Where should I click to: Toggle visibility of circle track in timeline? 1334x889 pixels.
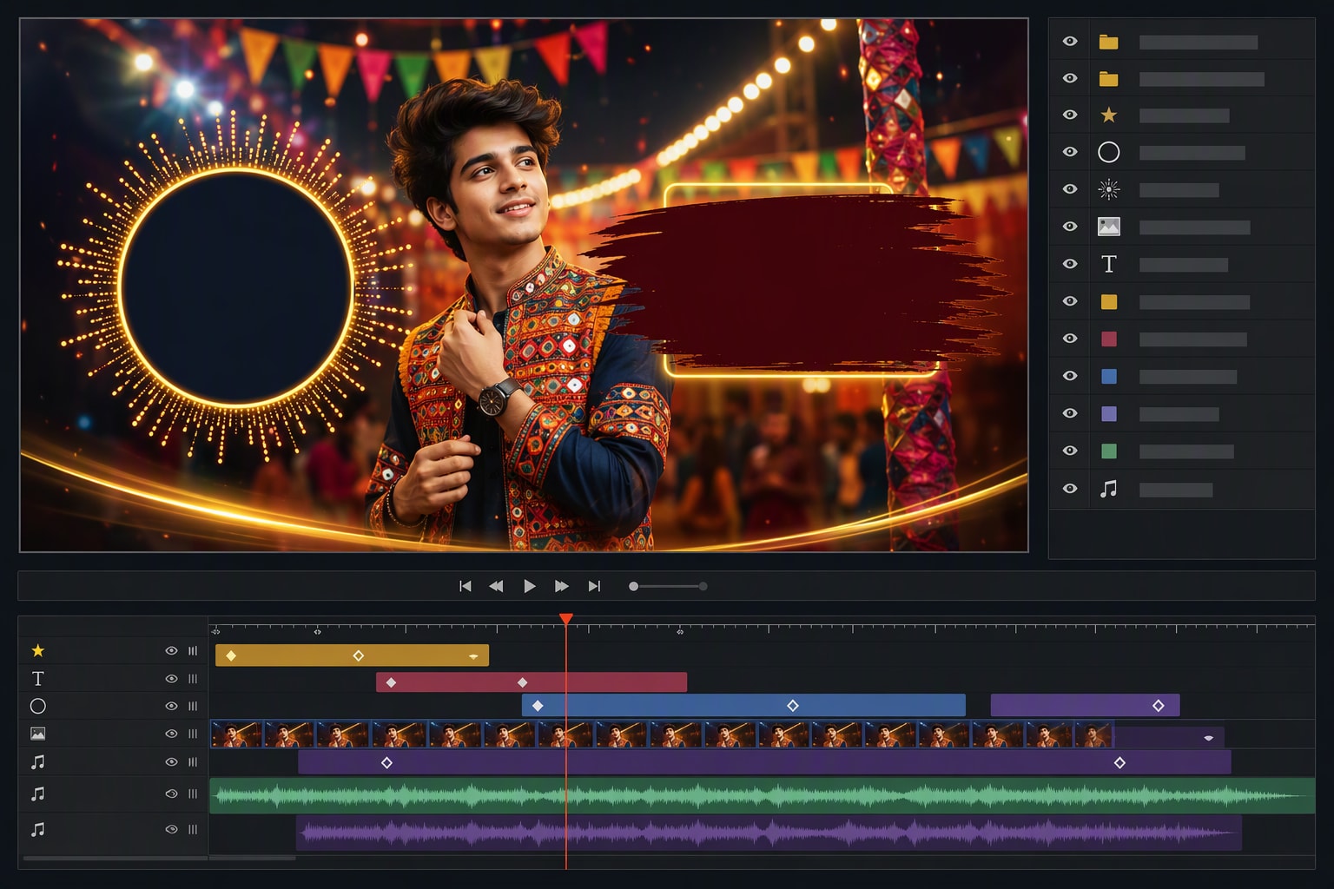point(171,706)
